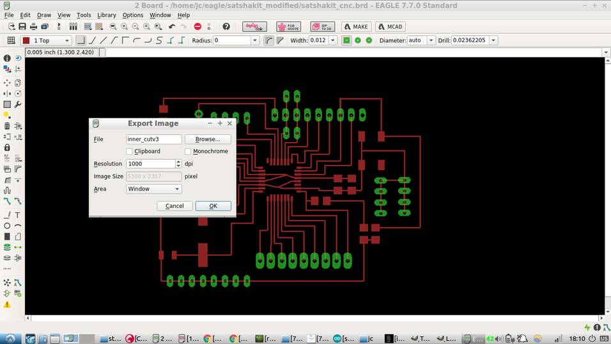The image size is (611, 344).
Task: Enable the Monochrome checkbox
Action: (x=188, y=152)
